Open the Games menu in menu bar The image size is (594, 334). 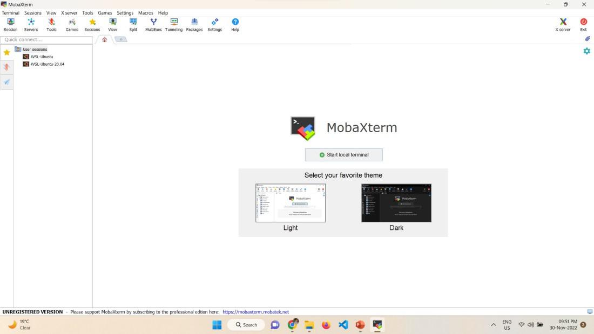(x=105, y=13)
